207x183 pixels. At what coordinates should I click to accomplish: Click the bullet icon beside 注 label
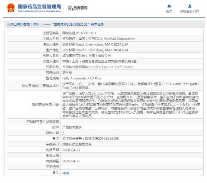point(54,173)
